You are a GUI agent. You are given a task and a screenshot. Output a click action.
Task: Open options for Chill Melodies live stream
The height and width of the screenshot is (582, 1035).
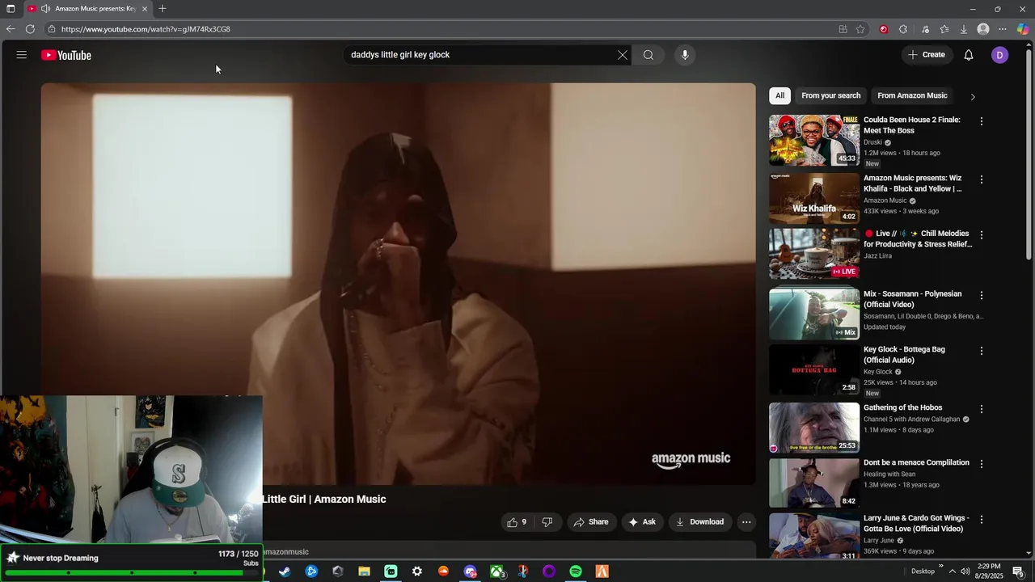pyautogui.click(x=982, y=235)
